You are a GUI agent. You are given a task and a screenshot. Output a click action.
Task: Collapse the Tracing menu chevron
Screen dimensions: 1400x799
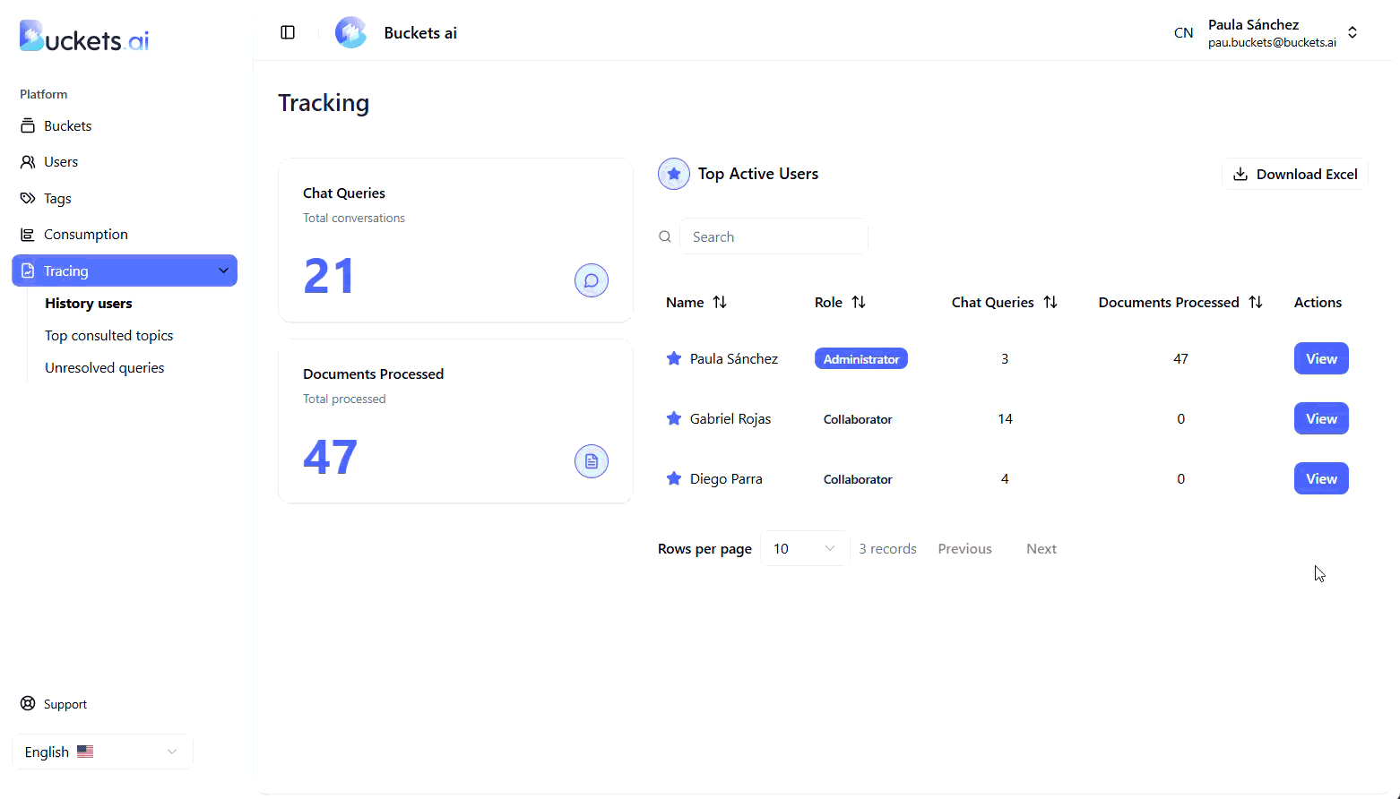(223, 271)
